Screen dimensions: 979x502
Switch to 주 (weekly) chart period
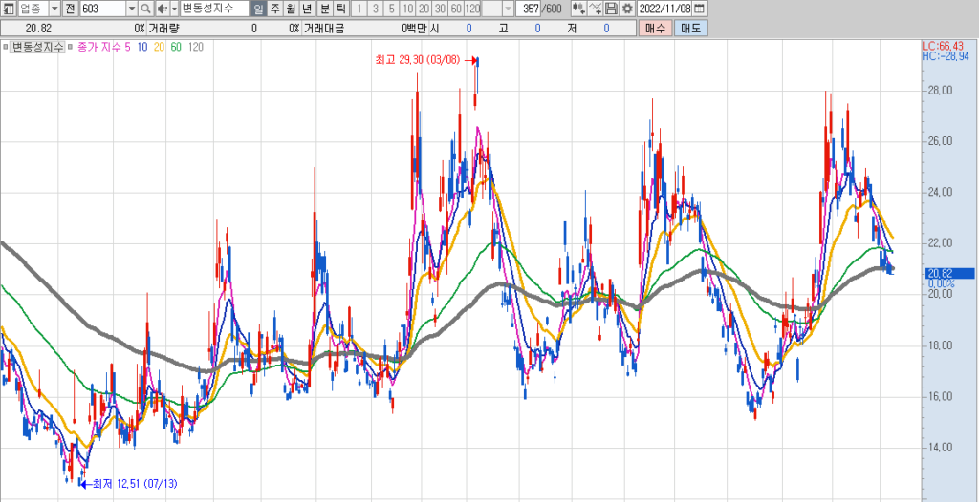click(275, 9)
